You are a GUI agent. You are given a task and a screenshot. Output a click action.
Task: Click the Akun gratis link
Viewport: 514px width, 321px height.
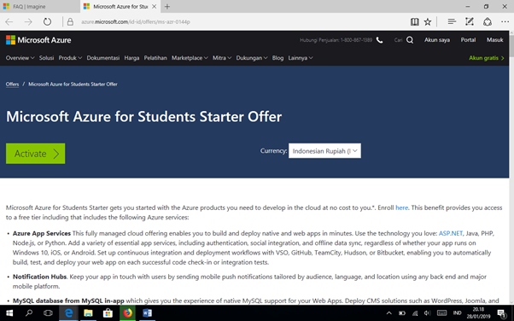pyautogui.click(x=487, y=58)
